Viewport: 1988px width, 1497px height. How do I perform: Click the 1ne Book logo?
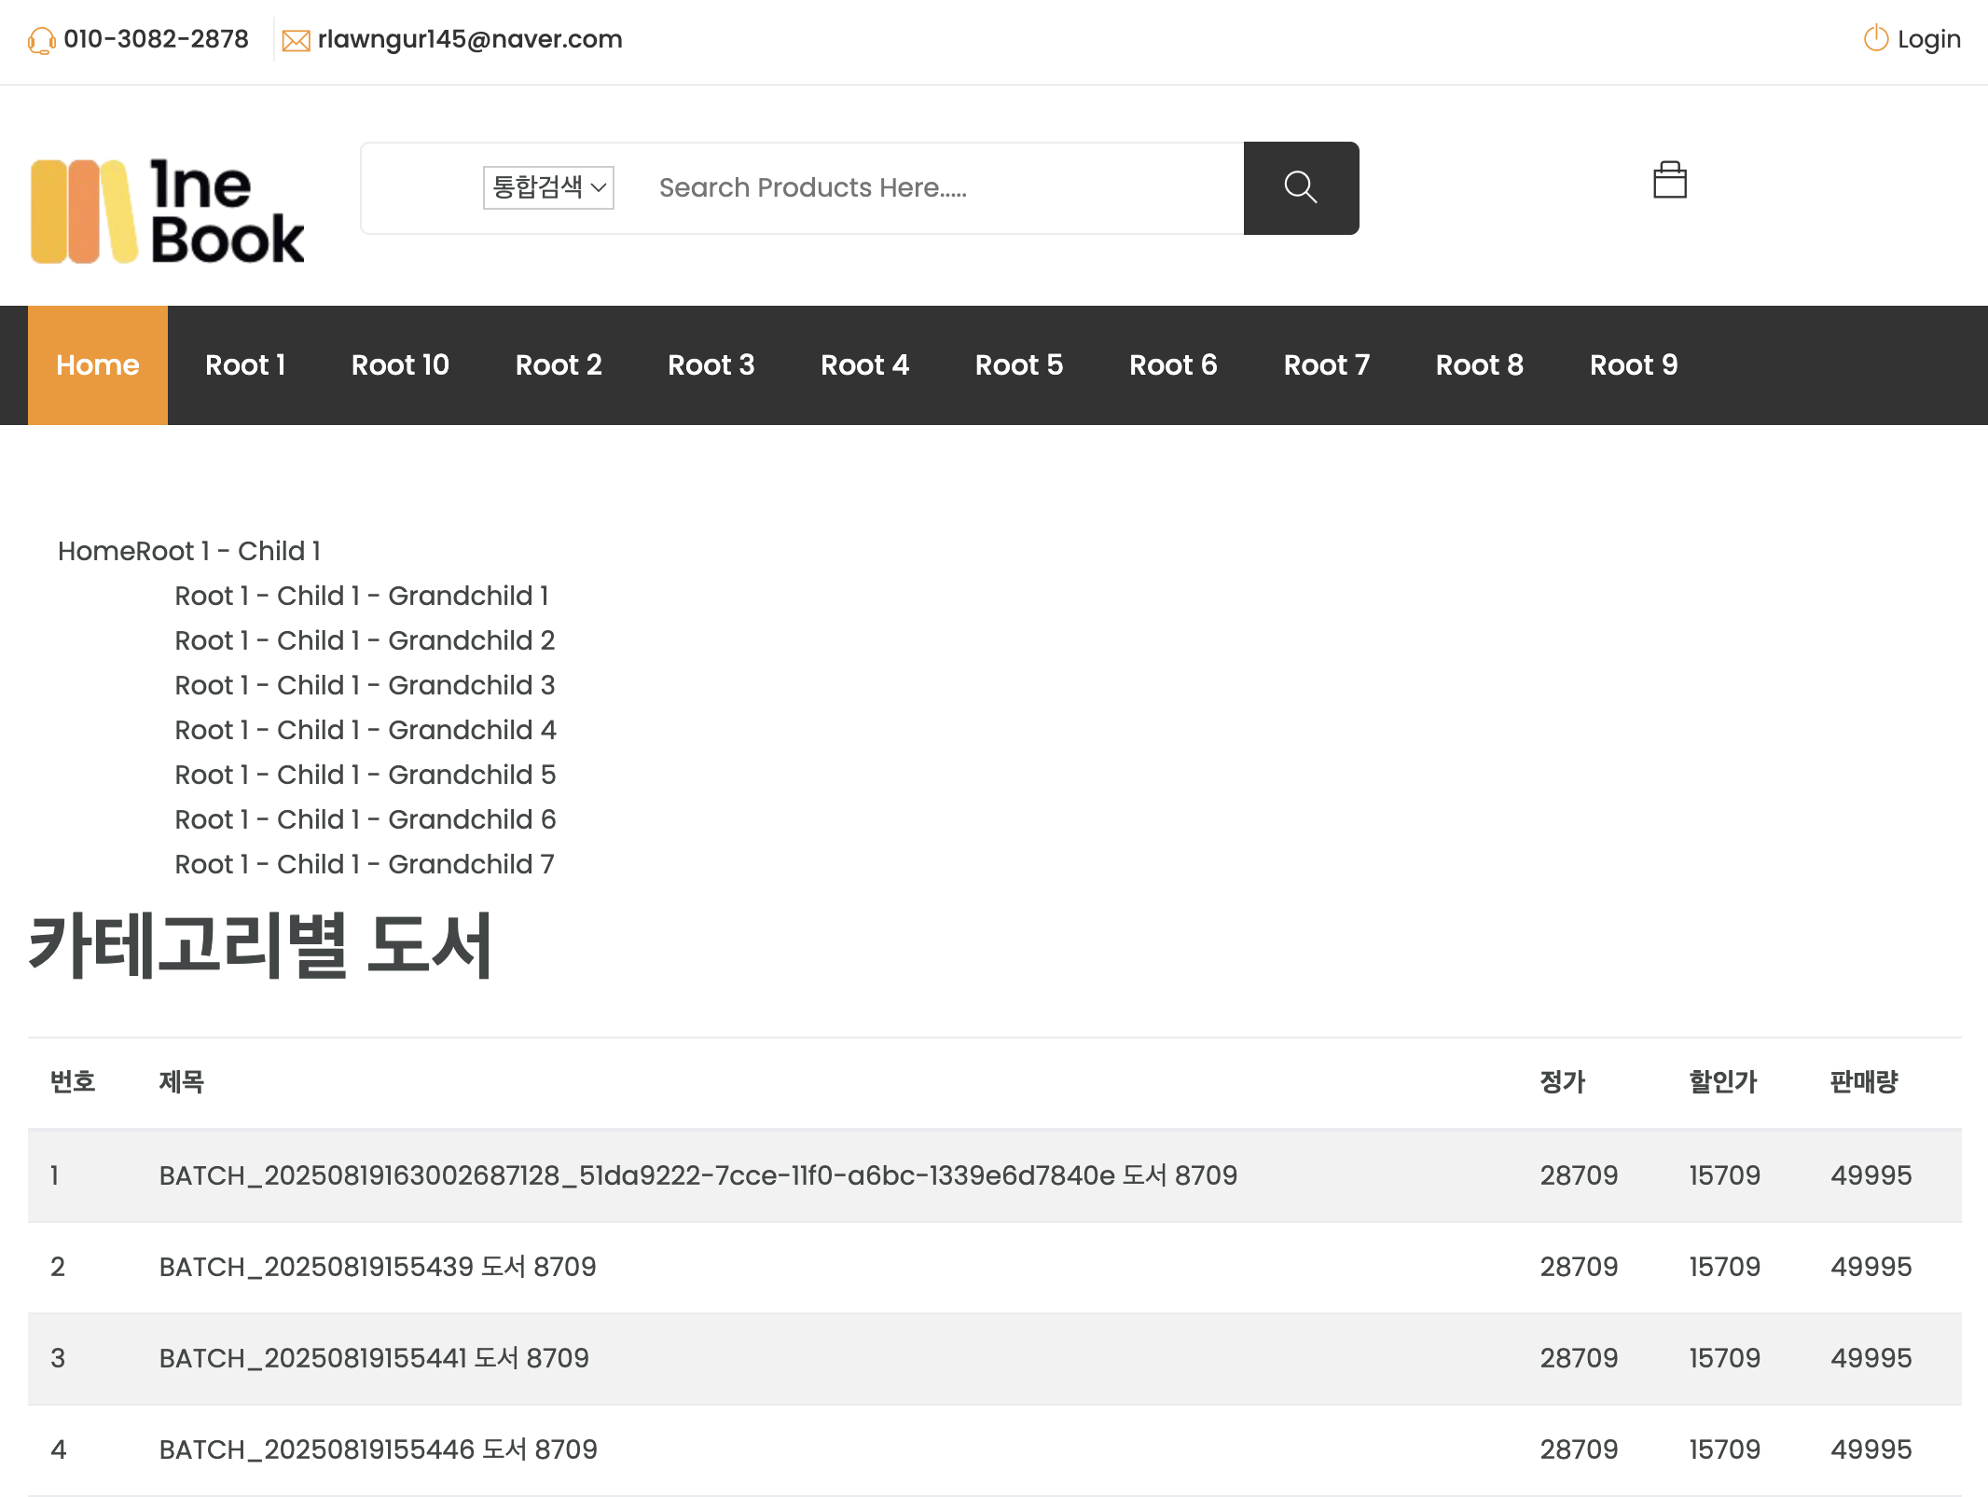(168, 211)
